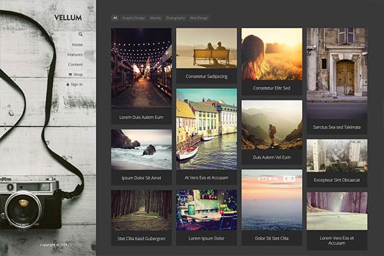Open the hiker on mountain thumbnail
Viewport: 384px width, 256px height.
pos(272,125)
